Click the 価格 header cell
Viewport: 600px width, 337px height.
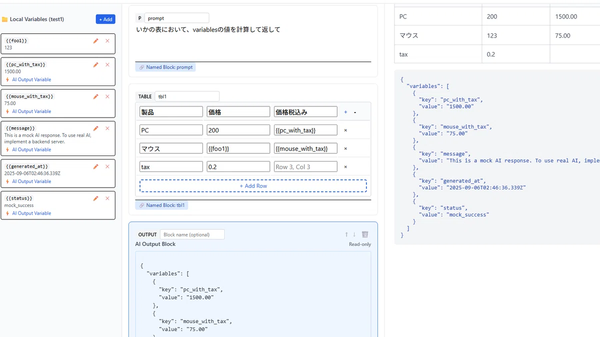pos(238,112)
